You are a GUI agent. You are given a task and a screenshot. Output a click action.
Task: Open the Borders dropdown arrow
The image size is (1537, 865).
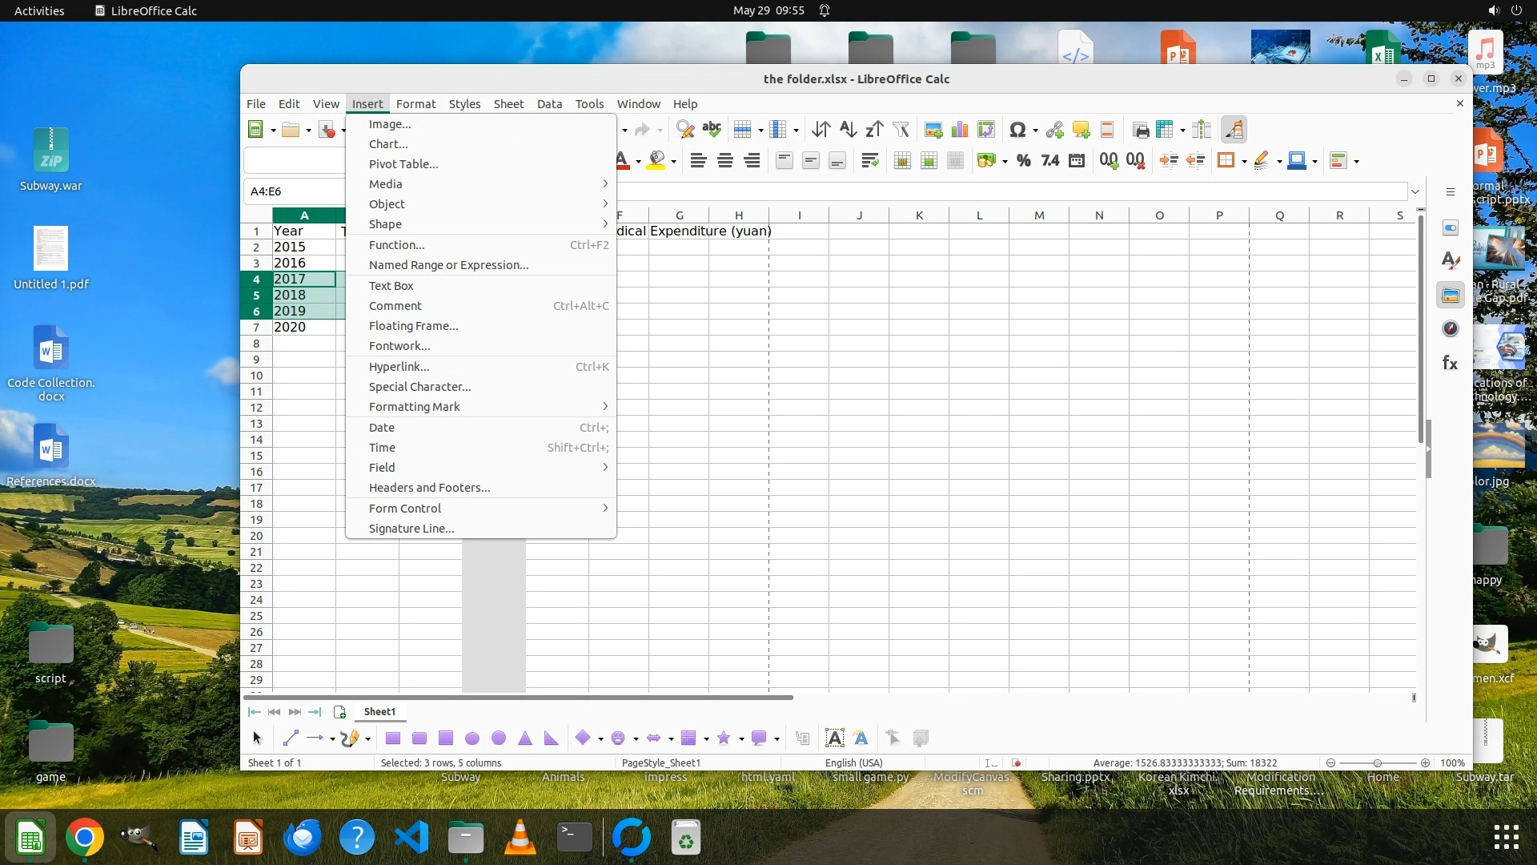[1243, 162]
